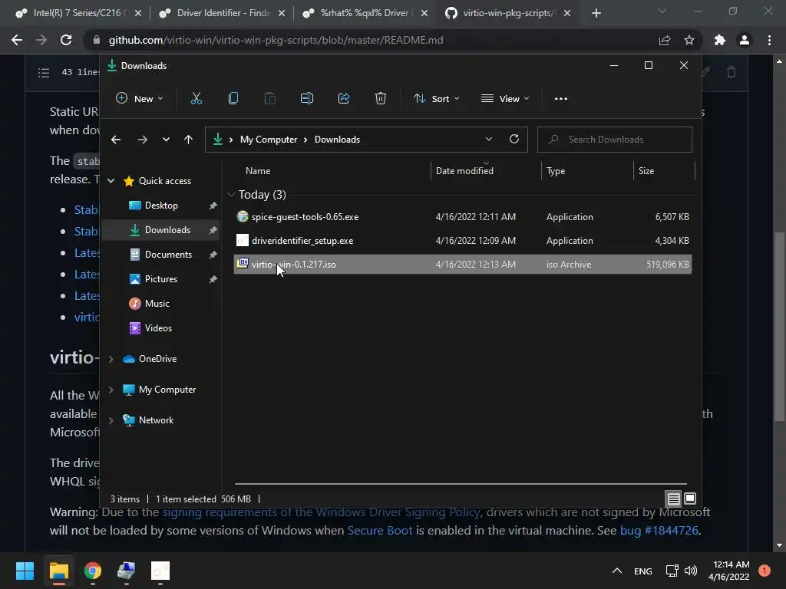
Task: Select virtio-win-0.1.217.iso file
Action: click(x=463, y=265)
